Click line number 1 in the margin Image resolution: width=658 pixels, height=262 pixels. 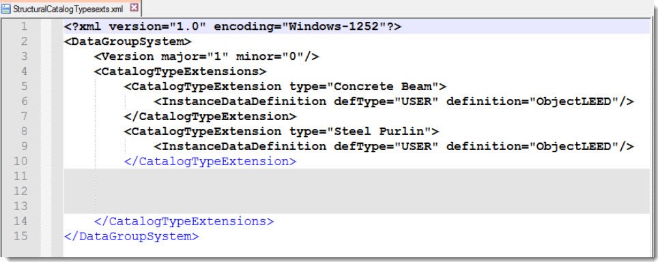(23, 27)
